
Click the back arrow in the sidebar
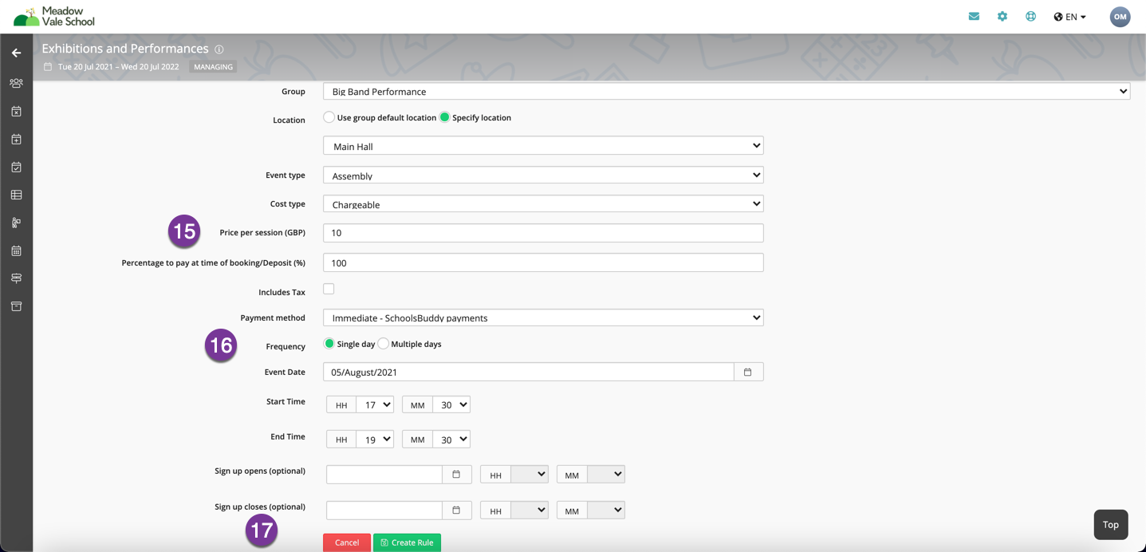click(16, 53)
